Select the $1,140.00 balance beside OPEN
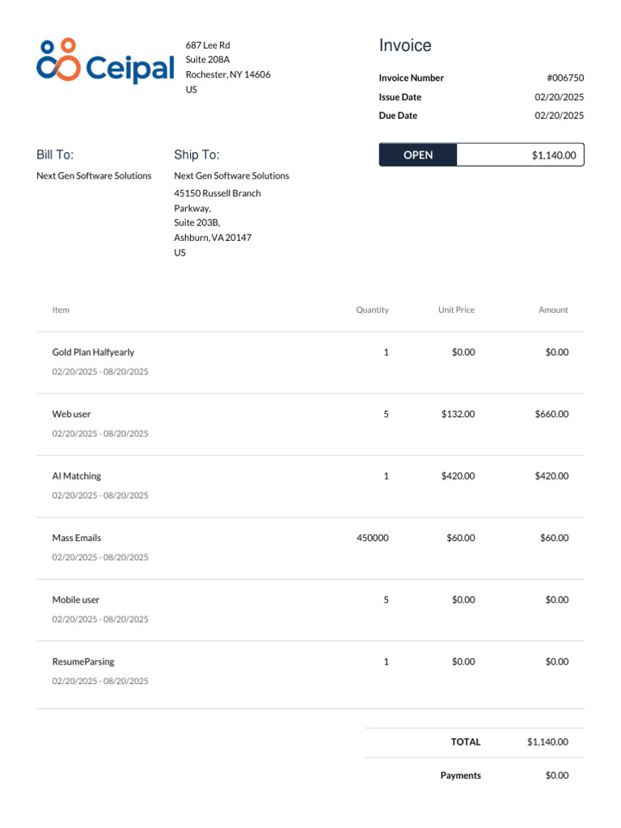 coord(554,155)
